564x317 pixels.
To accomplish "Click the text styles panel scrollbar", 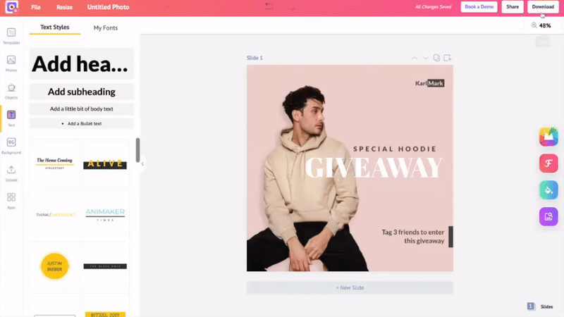I will 137,150.
